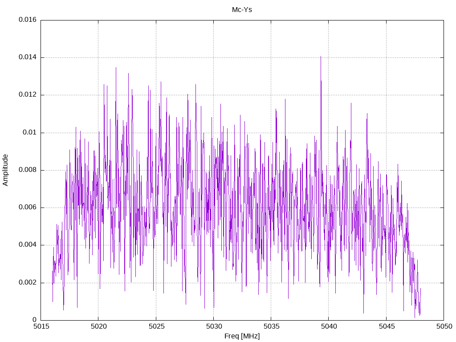Click the plot title 'Mc-Ys'
This screenshot has height=342, width=456.
(x=242, y=10)
